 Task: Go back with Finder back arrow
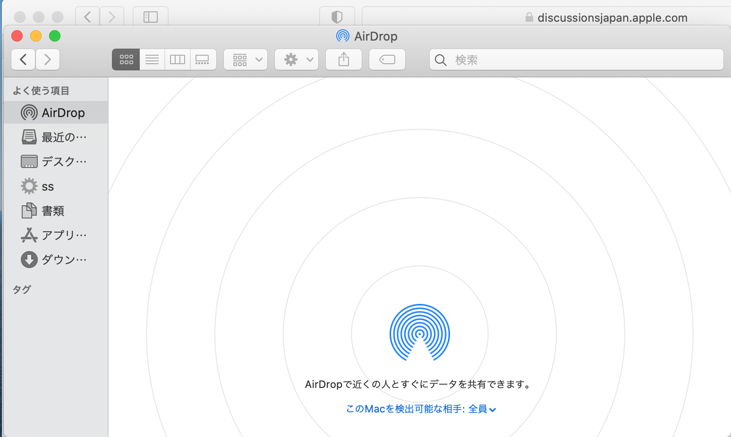coord(23,59)
